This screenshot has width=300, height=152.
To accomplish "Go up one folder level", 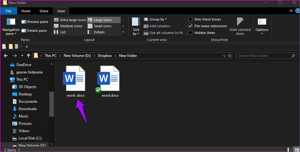I will pos(28,56).
